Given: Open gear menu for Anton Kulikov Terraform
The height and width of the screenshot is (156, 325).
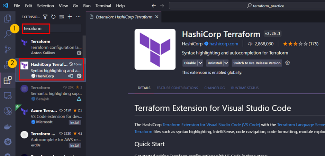Looking at the screenshot, I should [x=79, y=53].
